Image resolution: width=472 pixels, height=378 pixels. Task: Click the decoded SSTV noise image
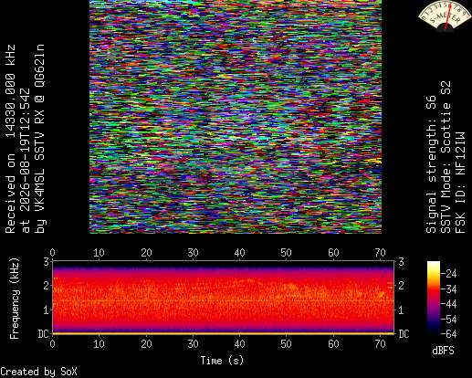[x=236, y=117]
